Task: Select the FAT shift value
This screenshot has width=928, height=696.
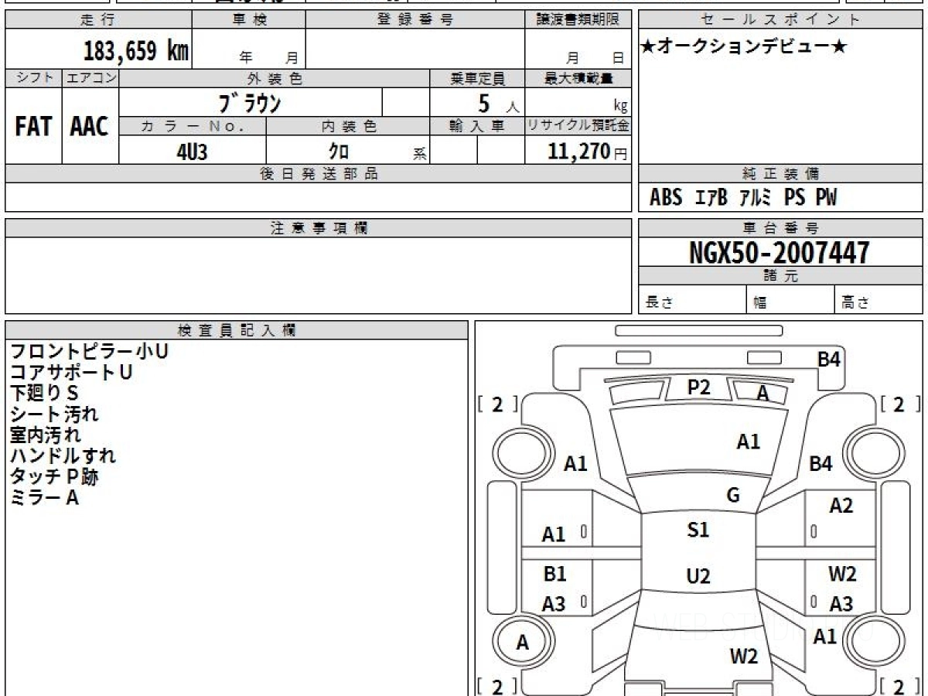Action: (x=33, y=126)
